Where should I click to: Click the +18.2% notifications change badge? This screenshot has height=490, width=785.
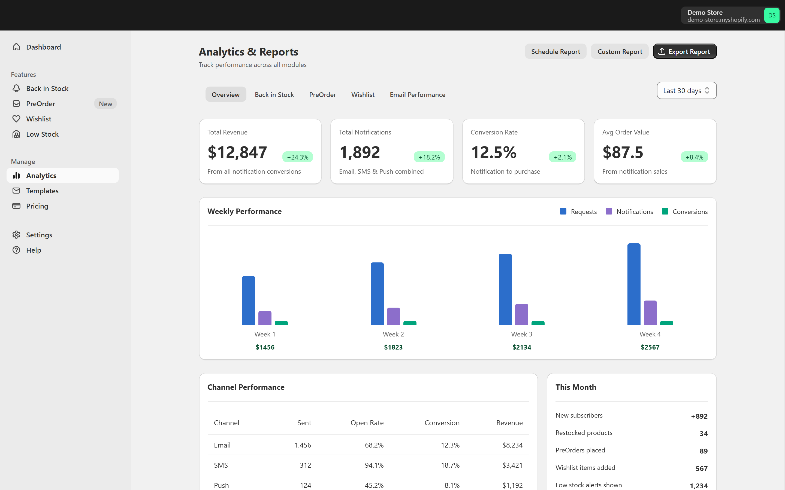tap(429, 157)
